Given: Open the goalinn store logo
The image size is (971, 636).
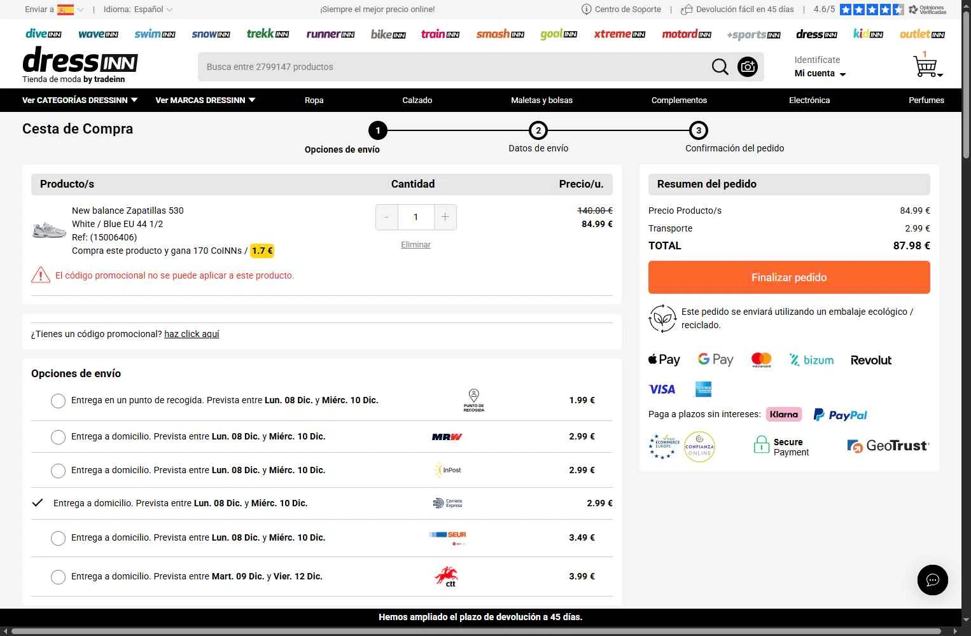Looking at the screenshot, I should (559, 34).
